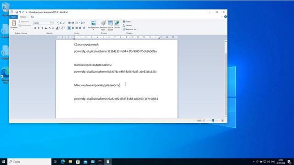This screenshot has width=294, height=165.
Task: Expand the line spacing dropdown arrow
Action: (x=85, y=23)
